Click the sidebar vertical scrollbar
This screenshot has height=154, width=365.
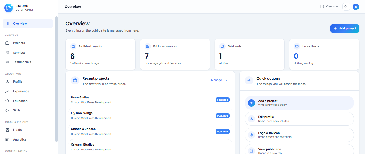[x=56, y=79]
